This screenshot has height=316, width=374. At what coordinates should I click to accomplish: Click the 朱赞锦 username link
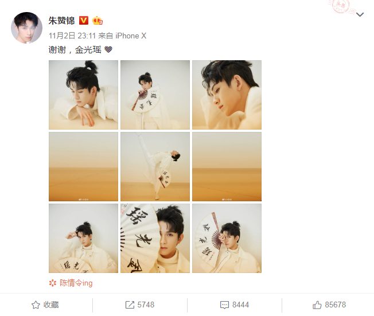point(61,21)
